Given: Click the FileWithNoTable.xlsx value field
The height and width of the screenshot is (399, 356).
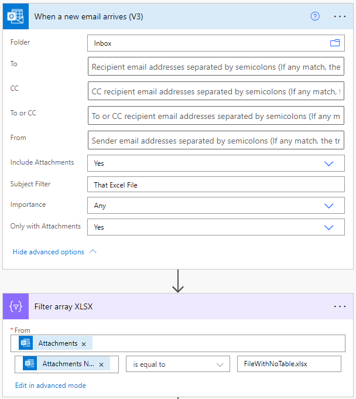Looking at the screenshot, I should 288,364.
